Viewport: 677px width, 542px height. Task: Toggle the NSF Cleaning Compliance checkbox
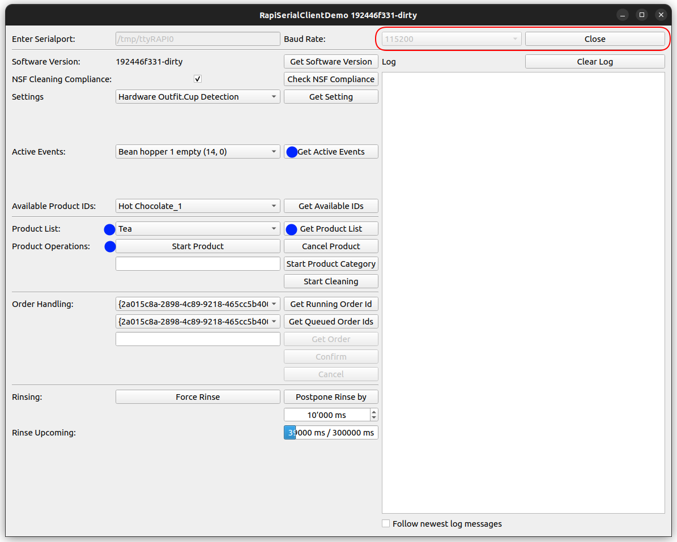[x=198, y=79]
